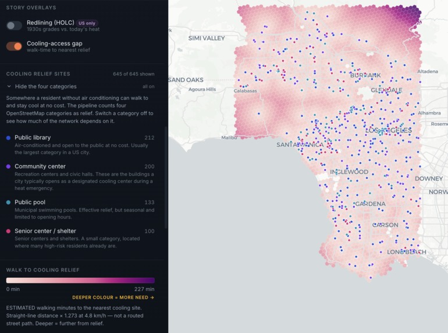Image resolution: width=448 pixels, height=333 pixels.
Task: Click the 'Hide the four categories' label
Action: pos(46,87)
